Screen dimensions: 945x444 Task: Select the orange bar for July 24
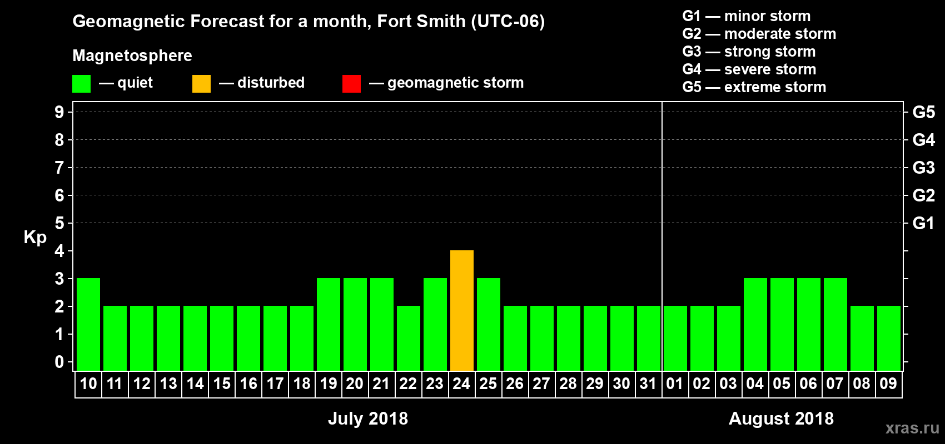point(462,310)
